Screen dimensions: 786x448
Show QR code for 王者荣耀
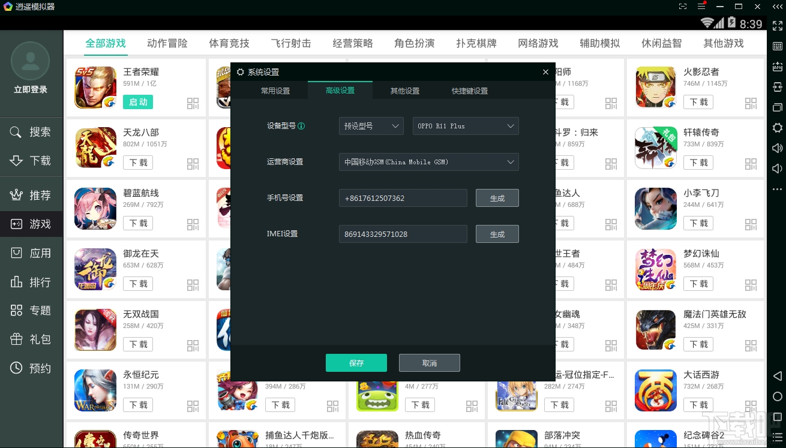click(x=193, y=103)
